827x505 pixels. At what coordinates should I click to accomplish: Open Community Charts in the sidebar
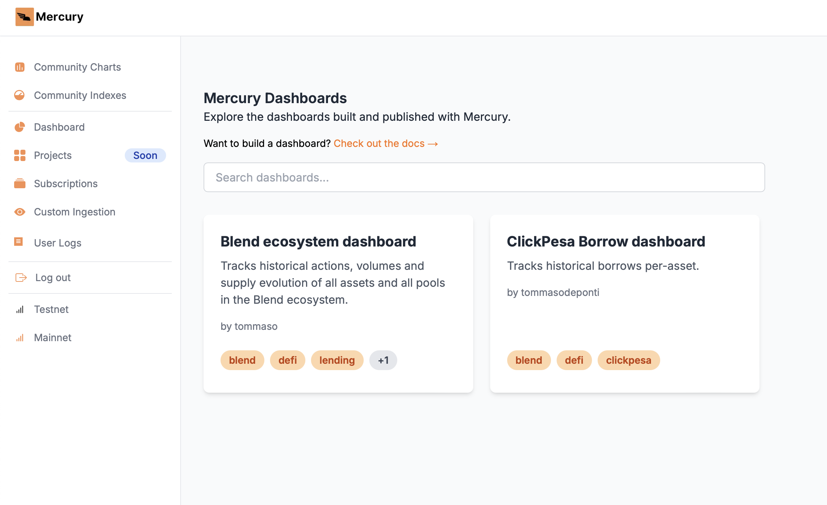click(77, 67)
